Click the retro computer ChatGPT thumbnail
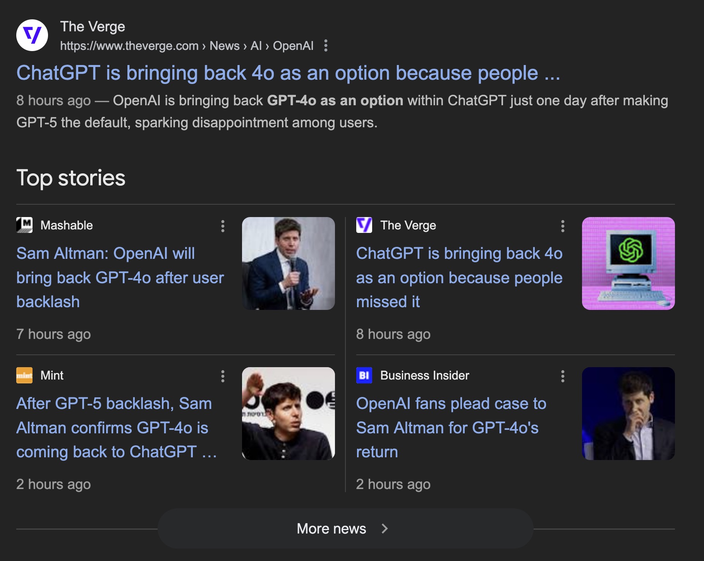This screenshot has height=561, width=704. pyautogui.click(x=628, y=263)
